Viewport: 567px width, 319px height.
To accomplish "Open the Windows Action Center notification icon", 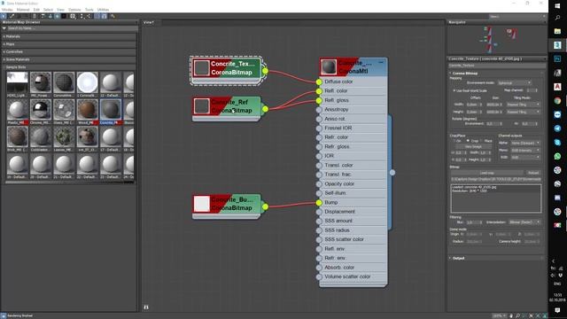I will click(x=557, y=310).
